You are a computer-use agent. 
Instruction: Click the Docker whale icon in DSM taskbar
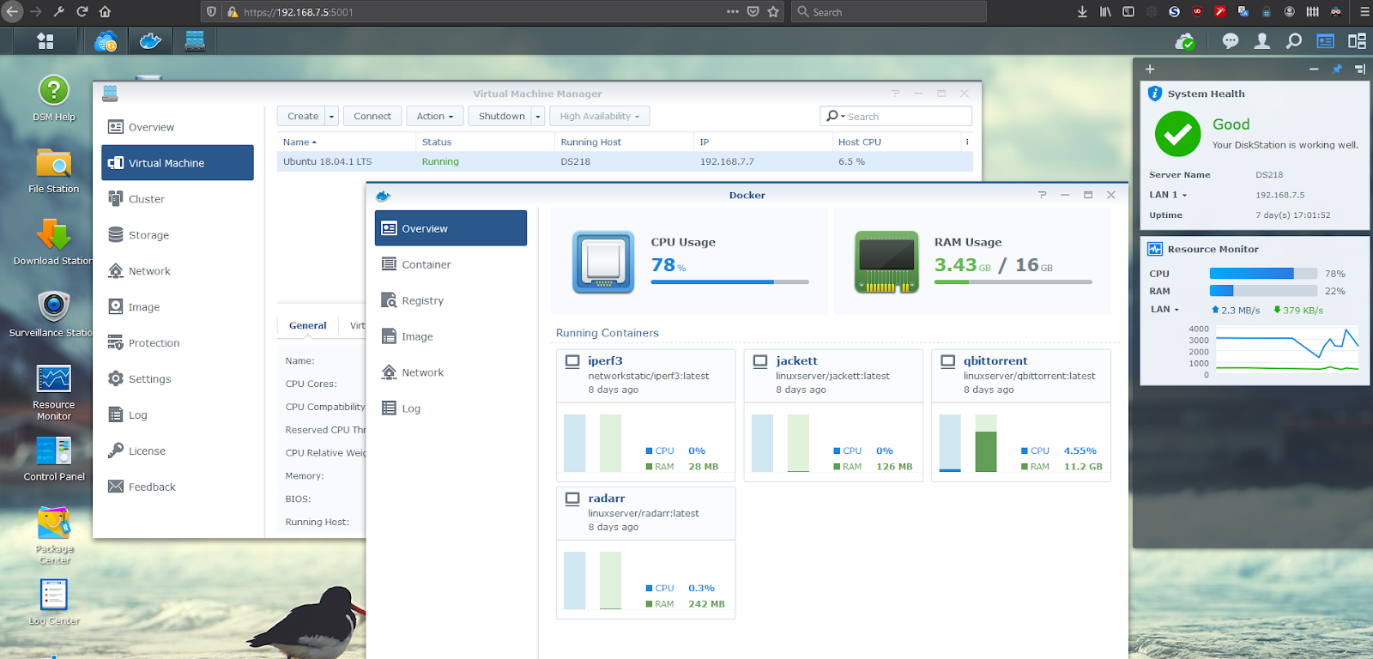(x=150, y=41)
